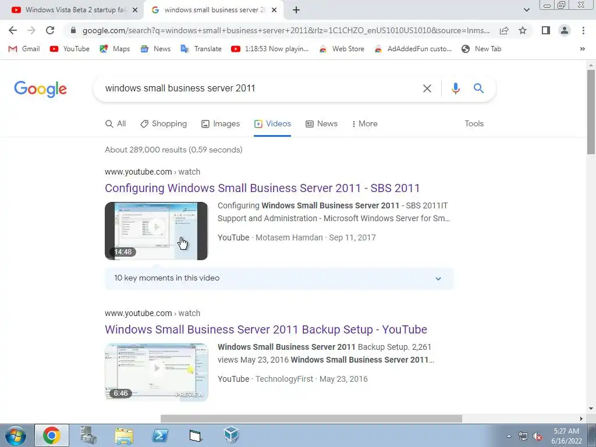
Task: Expand the More search filters menu
Action: [x=364, y=124]
